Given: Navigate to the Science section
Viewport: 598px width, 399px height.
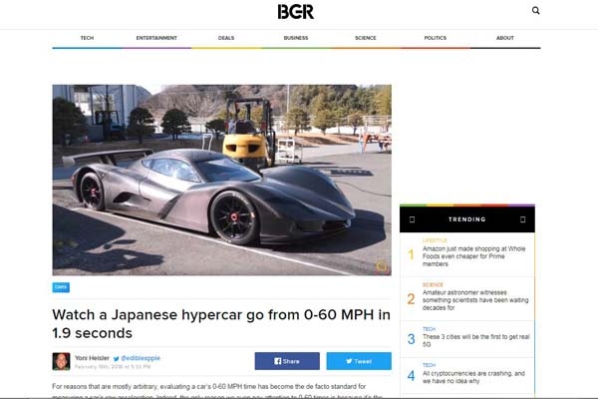Looking at the screenshot, I should pyautogui.click(x=366, y=38).
